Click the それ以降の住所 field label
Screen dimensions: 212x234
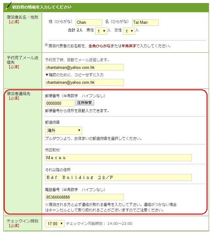click(58, 170)
